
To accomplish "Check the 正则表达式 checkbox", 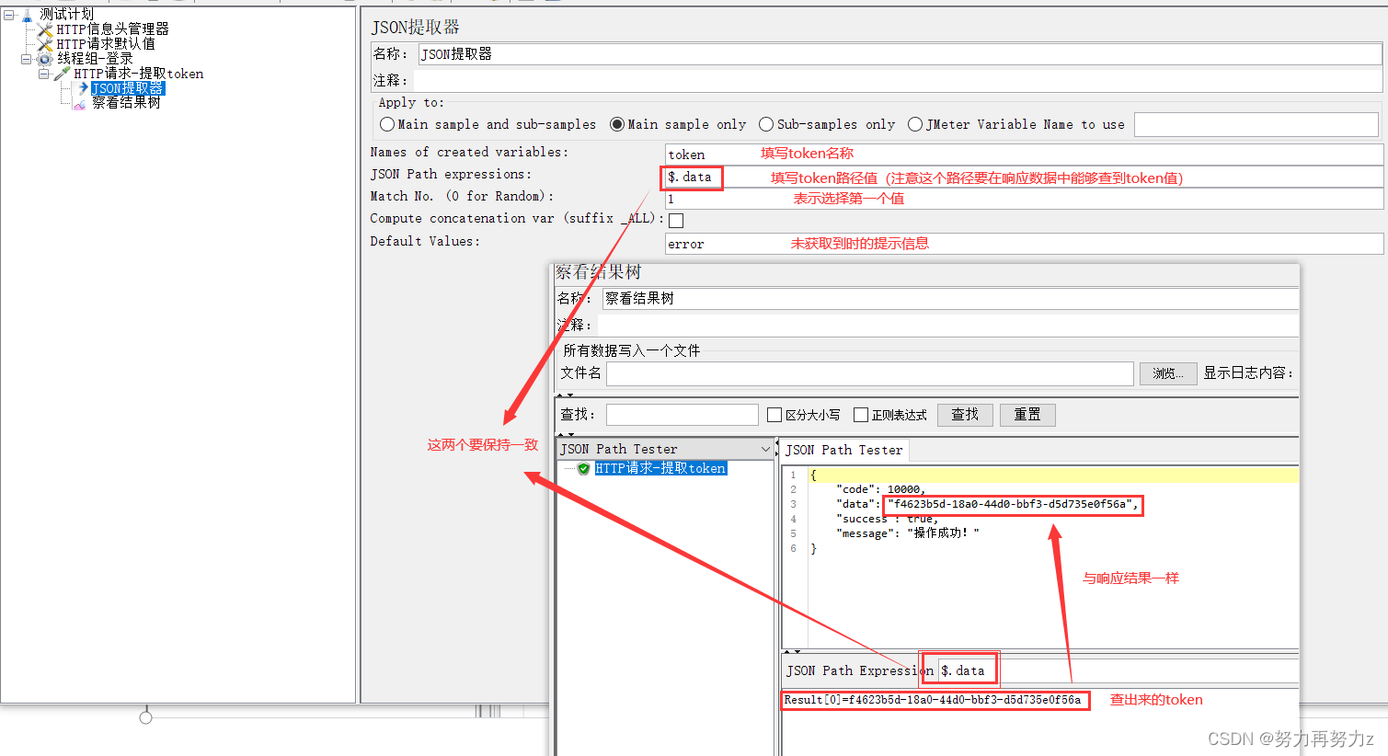I will tap(861, 414).
